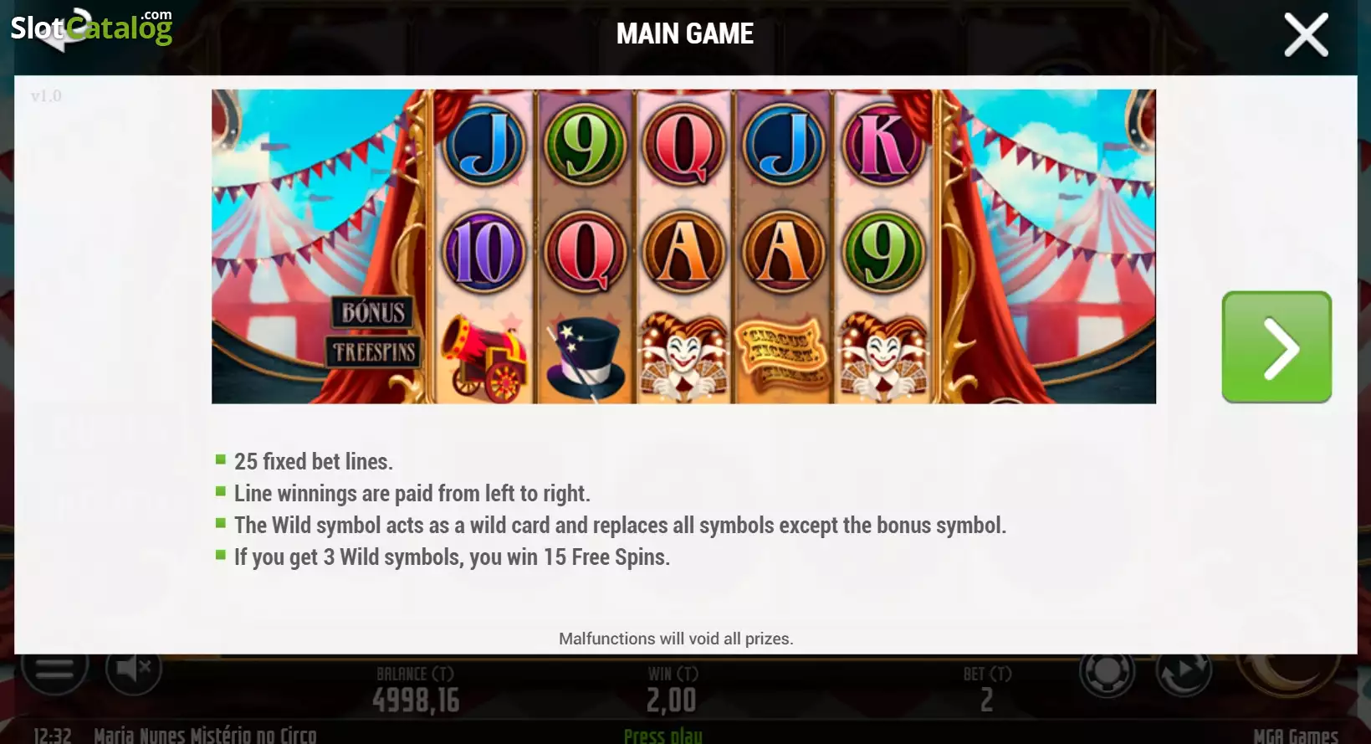Select the magician top hat symbol
Viewport: 1371px width, 744px height.
[x=585, y=358]
